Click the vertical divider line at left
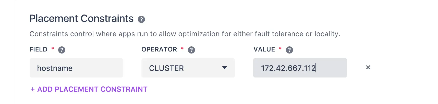The height and width of the screenshot is (104, 438). click(15, 52)
